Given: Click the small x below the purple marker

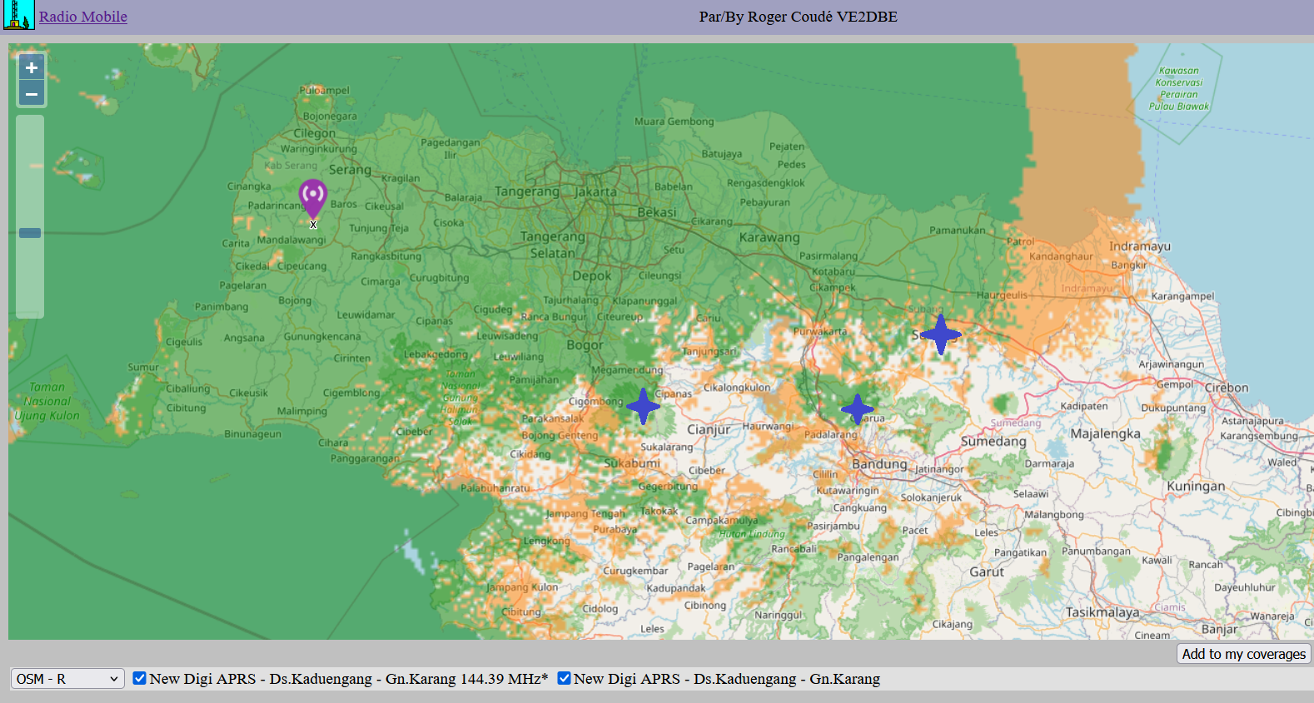Looking at the screenshot, I should (x=313, y=225).
